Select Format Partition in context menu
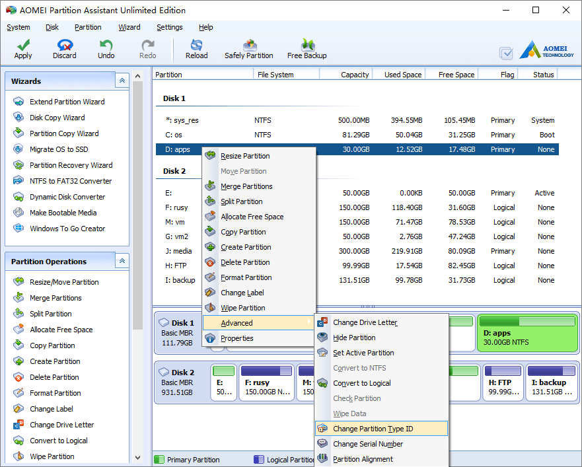The image size is (582, 467). (259, 277)
